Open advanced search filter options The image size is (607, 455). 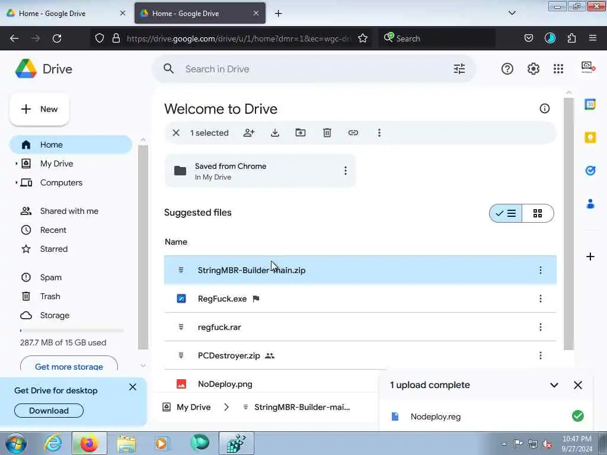[459, 69]
